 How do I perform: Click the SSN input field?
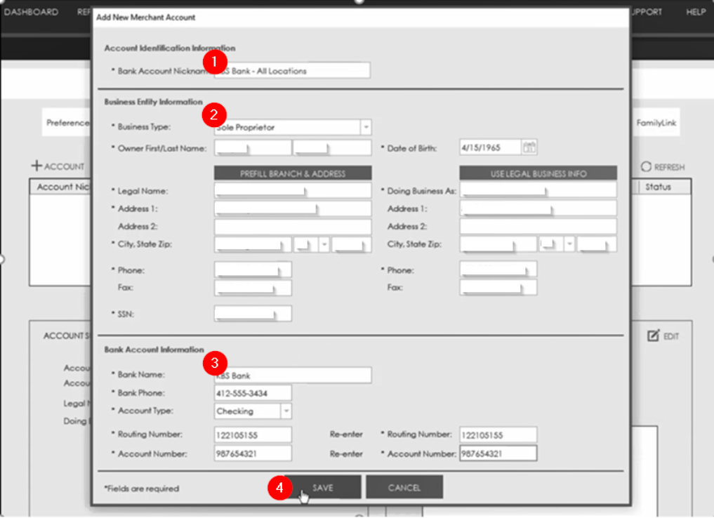[253, 313]
